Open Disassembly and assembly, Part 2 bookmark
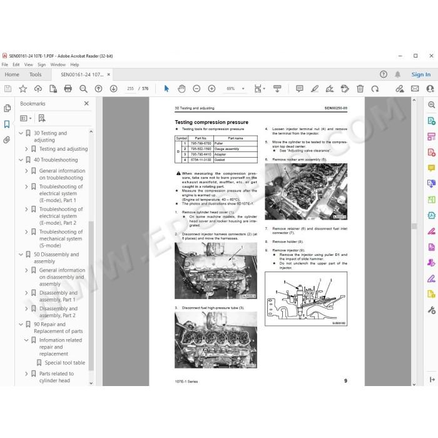The image size is (438, 438). pos(58,312)
